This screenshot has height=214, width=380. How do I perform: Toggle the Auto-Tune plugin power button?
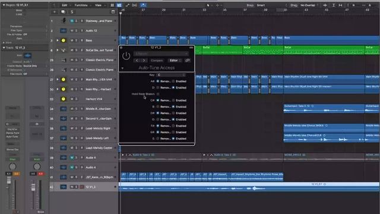point(126,56)
